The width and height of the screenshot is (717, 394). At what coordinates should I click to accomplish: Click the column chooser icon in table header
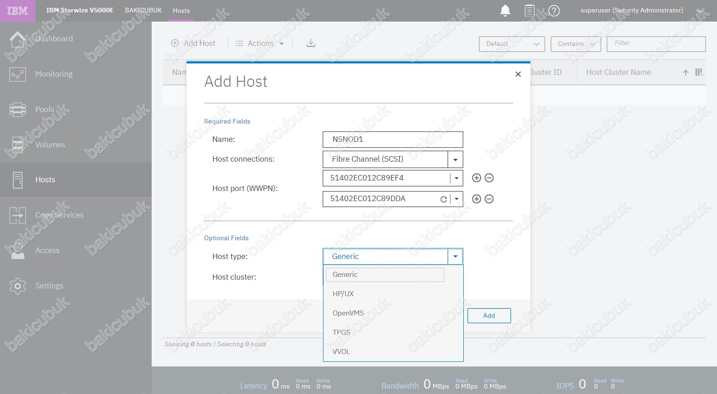[699, 72]
